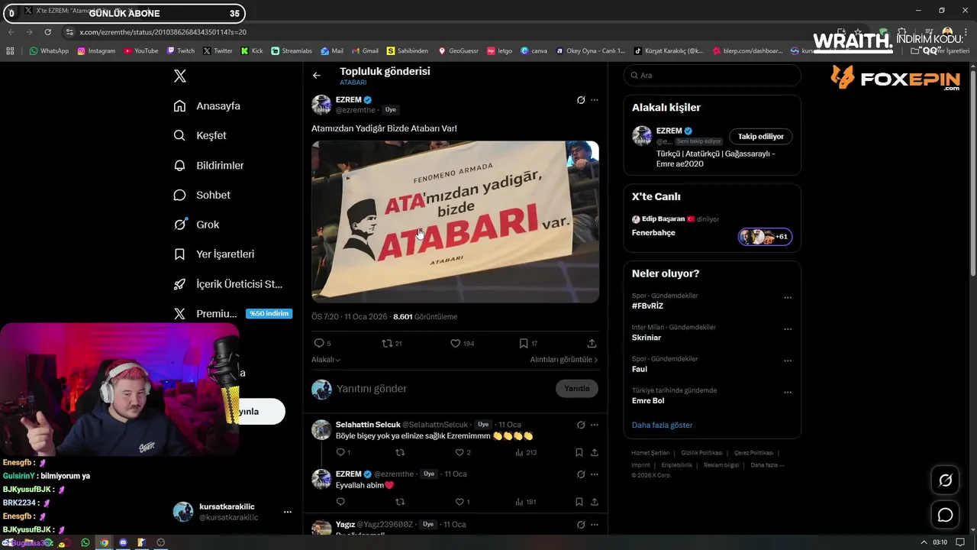Image resolution: width=977 pixels, height=550 pixels.
Task: Open Twitch bookmark in bookmarks bar
Action: pos(180,51)
